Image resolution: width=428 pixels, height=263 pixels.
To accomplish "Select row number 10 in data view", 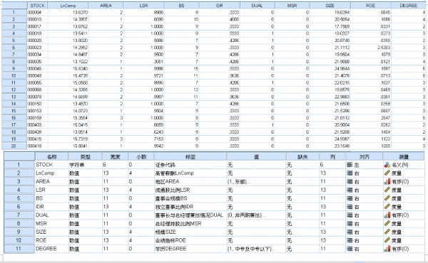I will pyautogui.click(x=14, y=75).
